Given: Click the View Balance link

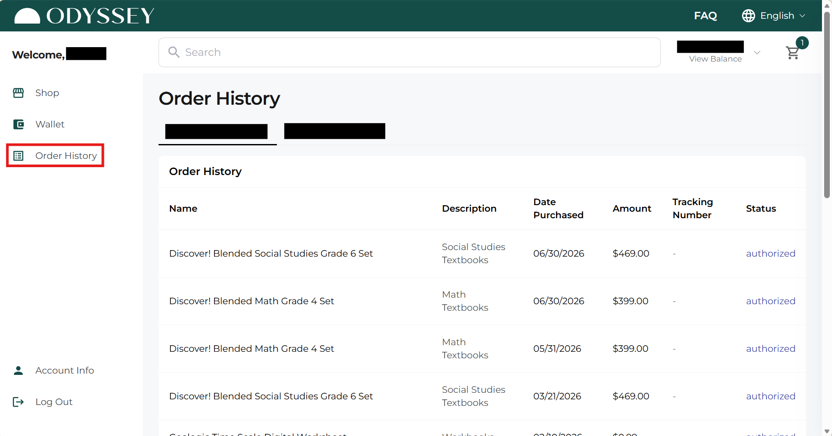Looking at the screenshot, I should coord(715,59).
